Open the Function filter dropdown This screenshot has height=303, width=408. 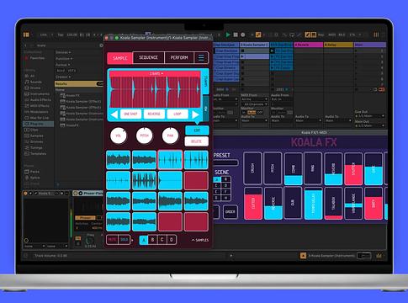tap(64, 59)
